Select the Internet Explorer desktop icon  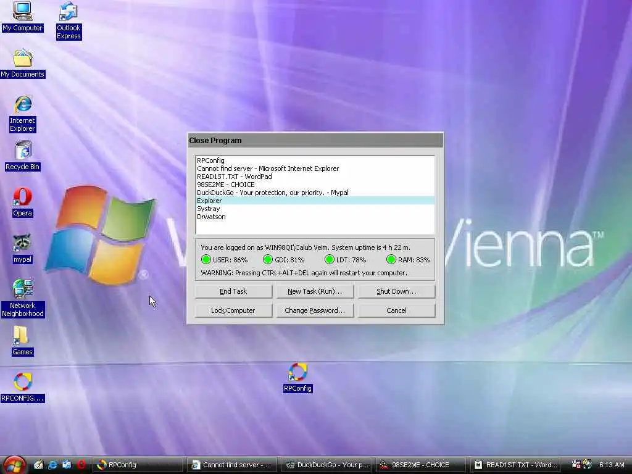pyautogui.click(x=23, y=114)
